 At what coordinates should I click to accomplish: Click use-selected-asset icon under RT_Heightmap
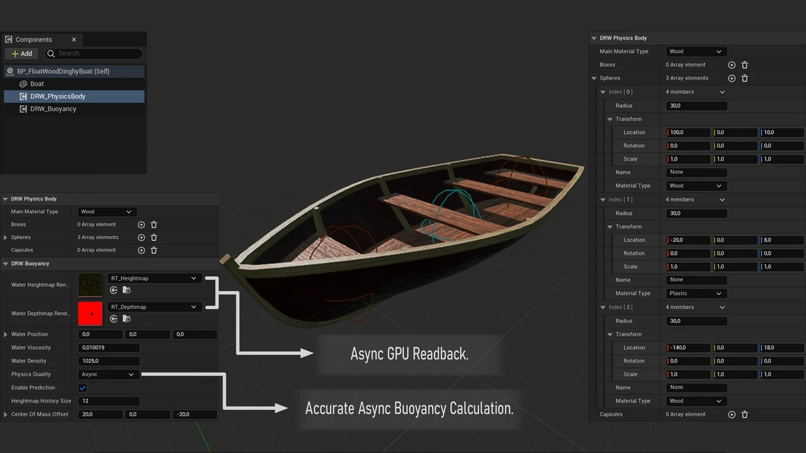click(x=113, y=290)
